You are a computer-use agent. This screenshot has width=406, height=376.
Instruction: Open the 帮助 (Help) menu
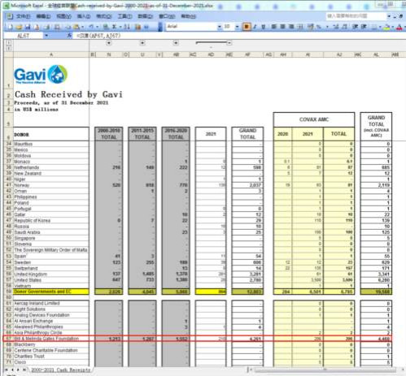click(x=189, y=16)
